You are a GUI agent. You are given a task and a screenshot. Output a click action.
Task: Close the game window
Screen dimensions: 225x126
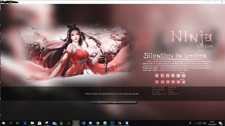(x=222, y=2)
